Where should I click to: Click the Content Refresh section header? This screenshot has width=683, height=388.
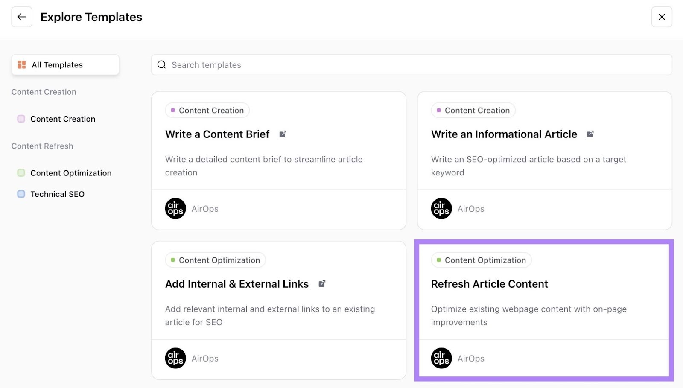click(x=42, y=146)
